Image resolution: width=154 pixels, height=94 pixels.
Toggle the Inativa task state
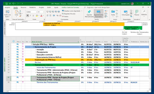click(x=65, y=16)
